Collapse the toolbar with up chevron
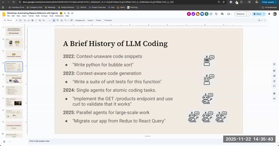Image resolution: width=279 pixels, height=146 pixels. [x=264, y=20]
